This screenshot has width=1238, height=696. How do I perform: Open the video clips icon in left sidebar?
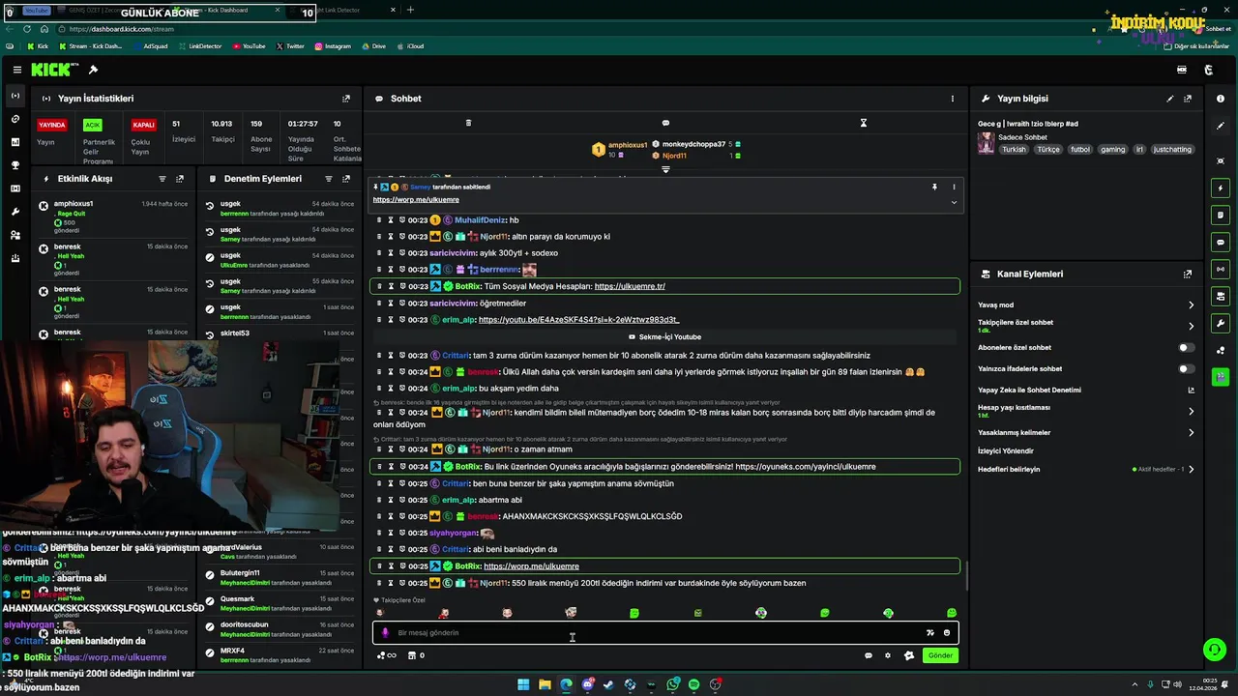pyautogui.click(x=15, y=188)
